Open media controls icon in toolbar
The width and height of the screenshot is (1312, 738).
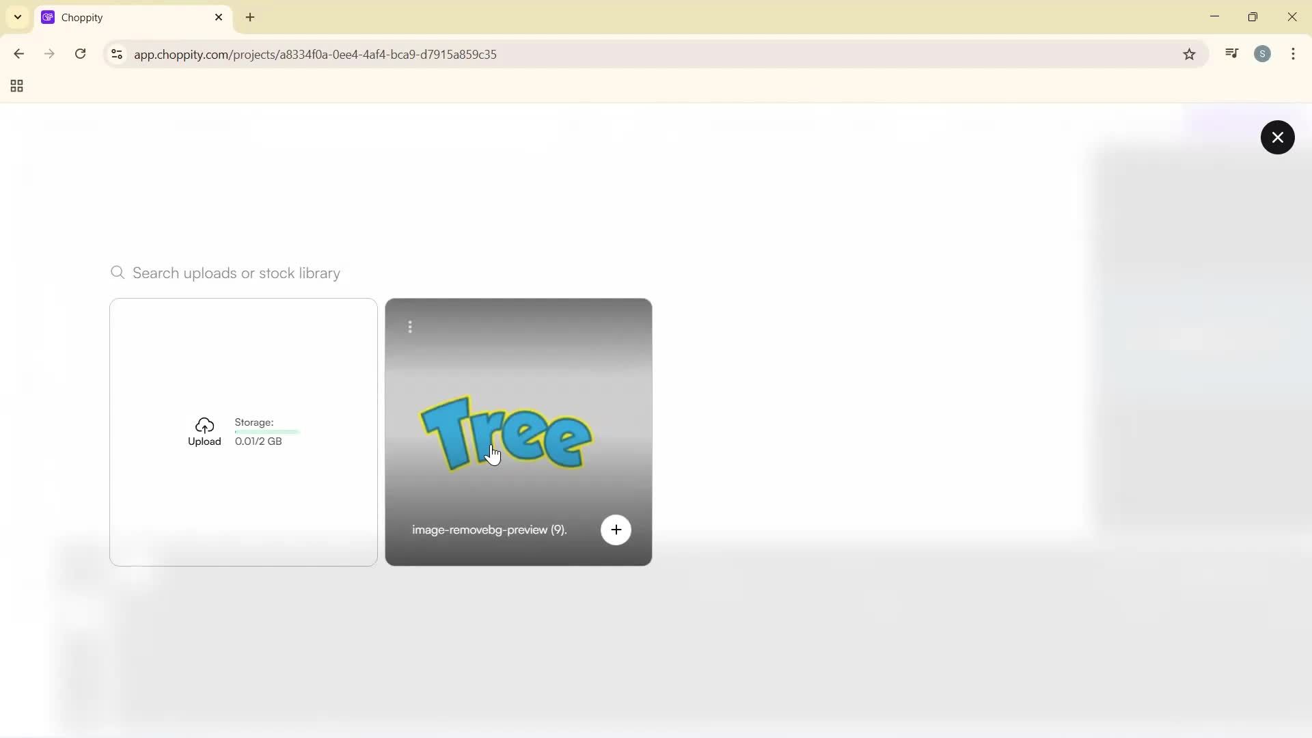click(1231, 54)
